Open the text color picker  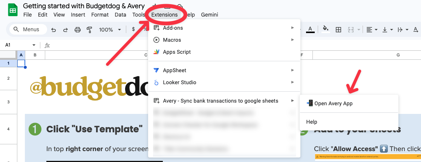coord(310,29)
